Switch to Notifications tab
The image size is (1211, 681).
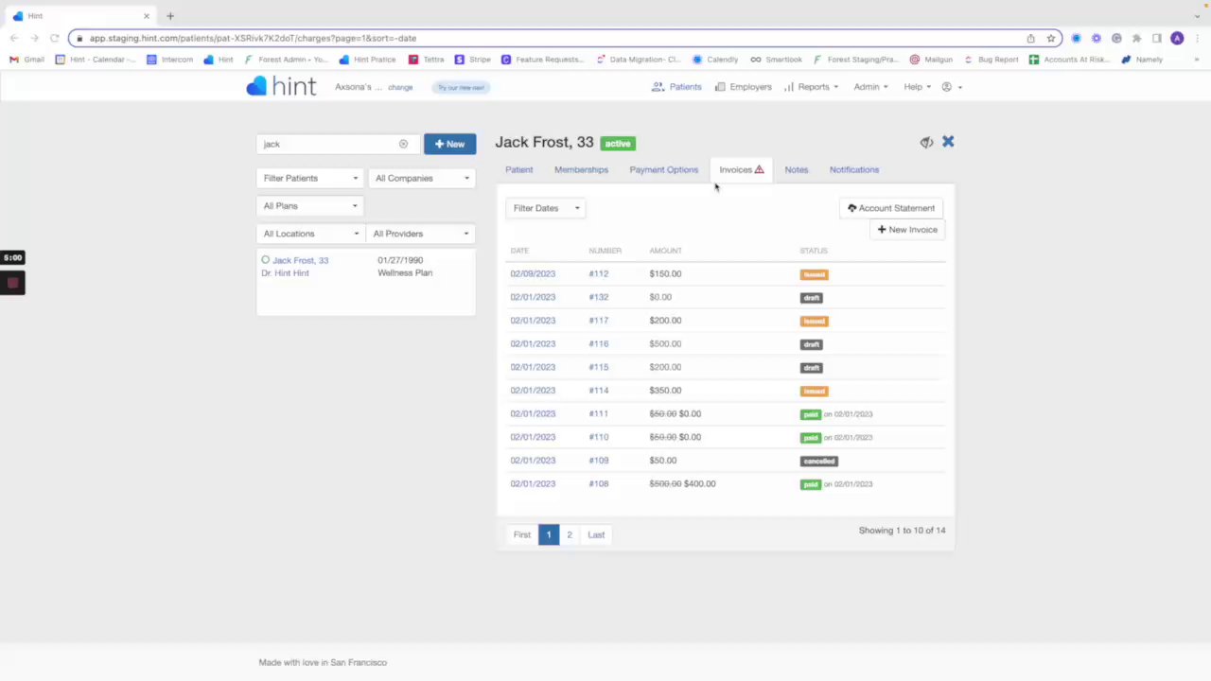pyautogui.click(x=853, y=169)
